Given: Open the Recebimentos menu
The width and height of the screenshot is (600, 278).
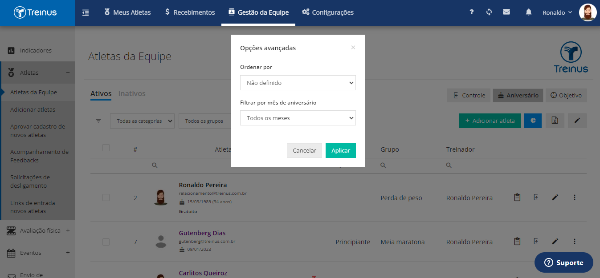Looking at the screenshot, I should pyautogui.click(x=189, y=12).
